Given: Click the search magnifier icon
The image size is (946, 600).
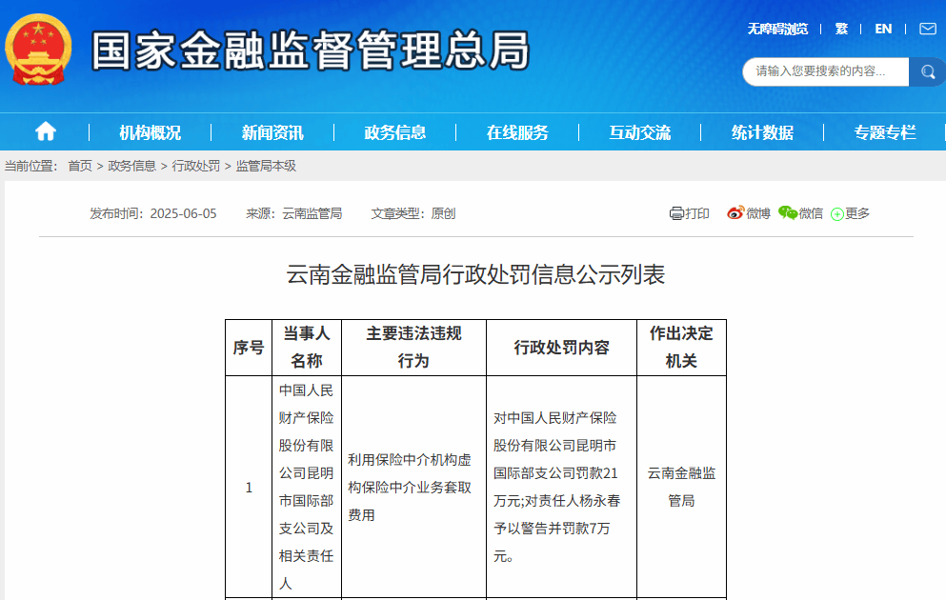Looking at the screenshot, I should click(x=927, y=71).
